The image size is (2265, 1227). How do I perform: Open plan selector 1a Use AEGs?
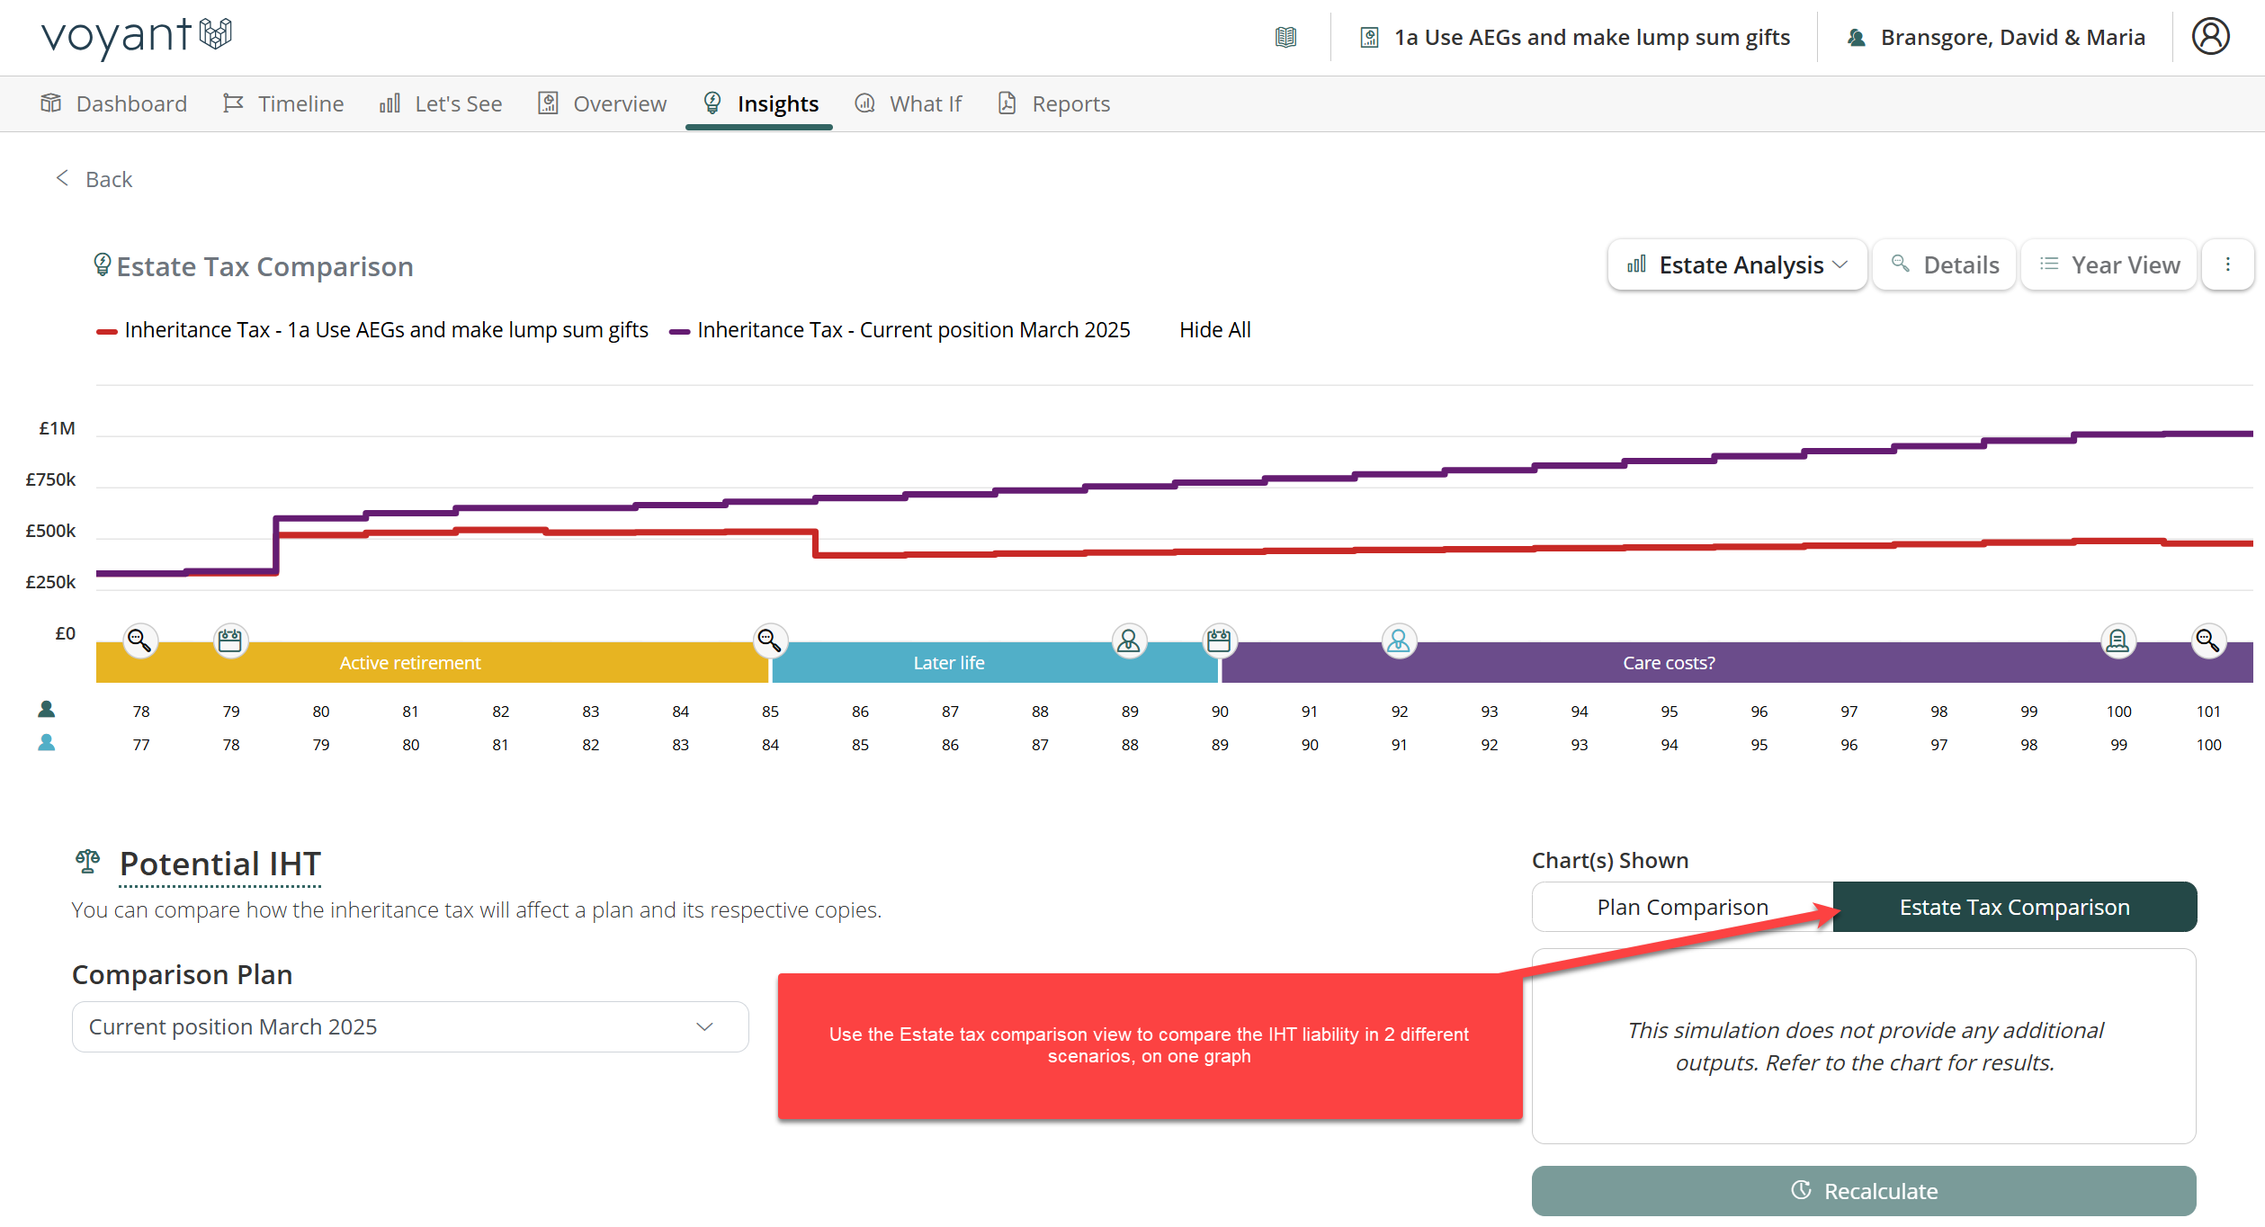click(1576, 37)
